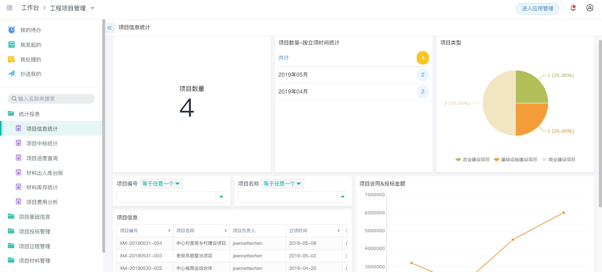The width and height of the screenshot is (602, 272).
Task: Open 项目中标统计 report
Action: (x=42, y=144)
